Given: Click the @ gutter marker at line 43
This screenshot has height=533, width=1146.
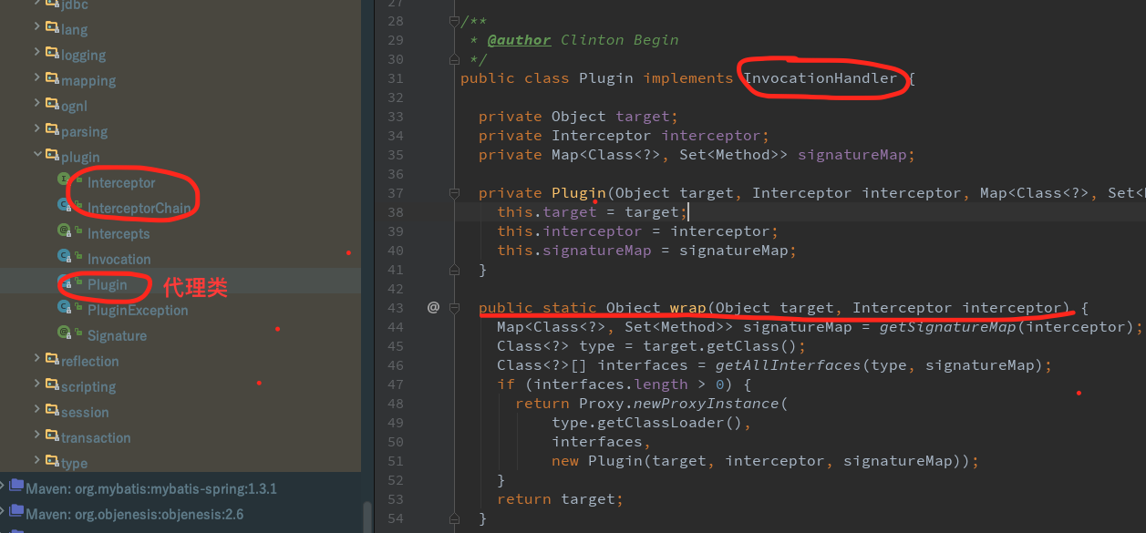Looking at the screenshot, I should click(433, 308).
